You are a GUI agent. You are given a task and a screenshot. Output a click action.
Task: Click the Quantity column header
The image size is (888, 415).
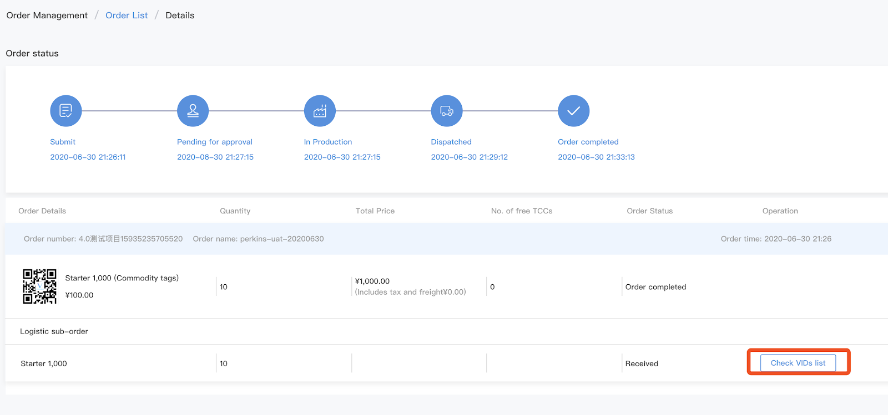tap(235, 211)
